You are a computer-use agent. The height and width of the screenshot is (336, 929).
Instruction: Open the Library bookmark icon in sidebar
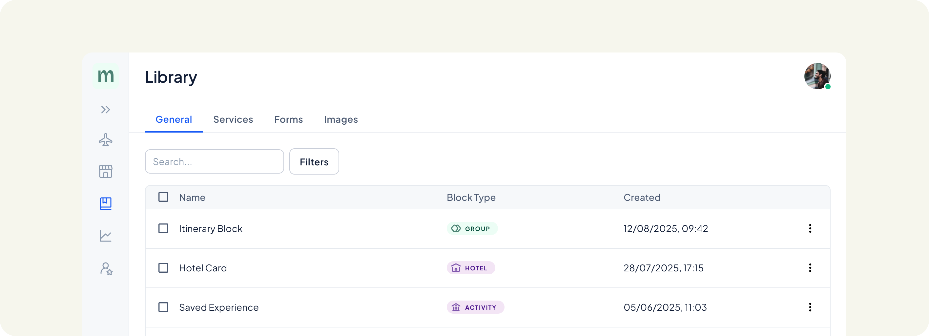[106, 204]
